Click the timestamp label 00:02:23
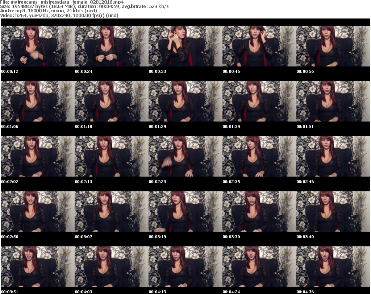 click(157, 182)
